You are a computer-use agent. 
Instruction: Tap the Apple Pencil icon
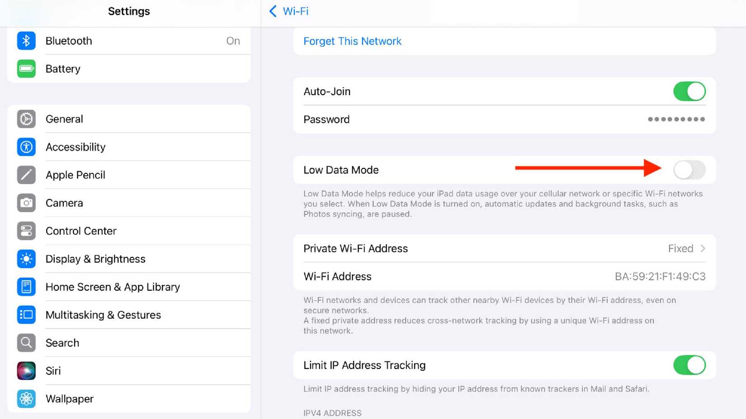26,175
